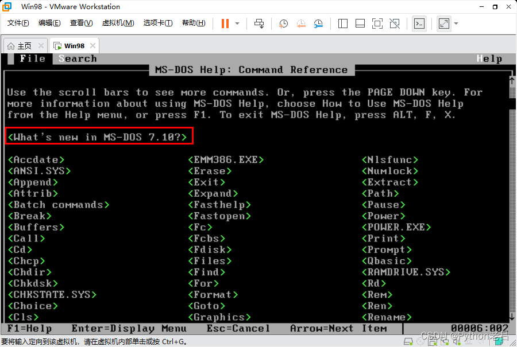Click F1=Help in status bar

click(29, 328)
